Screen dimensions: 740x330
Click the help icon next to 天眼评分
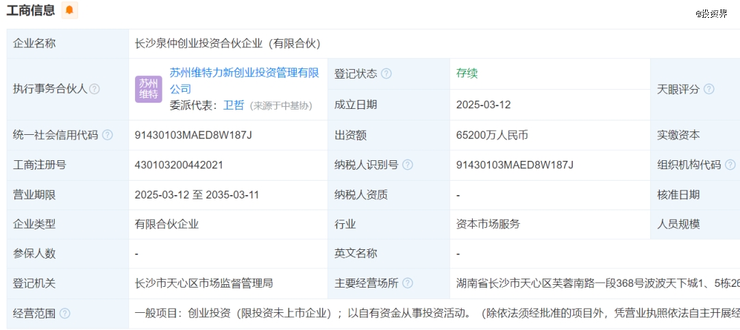709,89
